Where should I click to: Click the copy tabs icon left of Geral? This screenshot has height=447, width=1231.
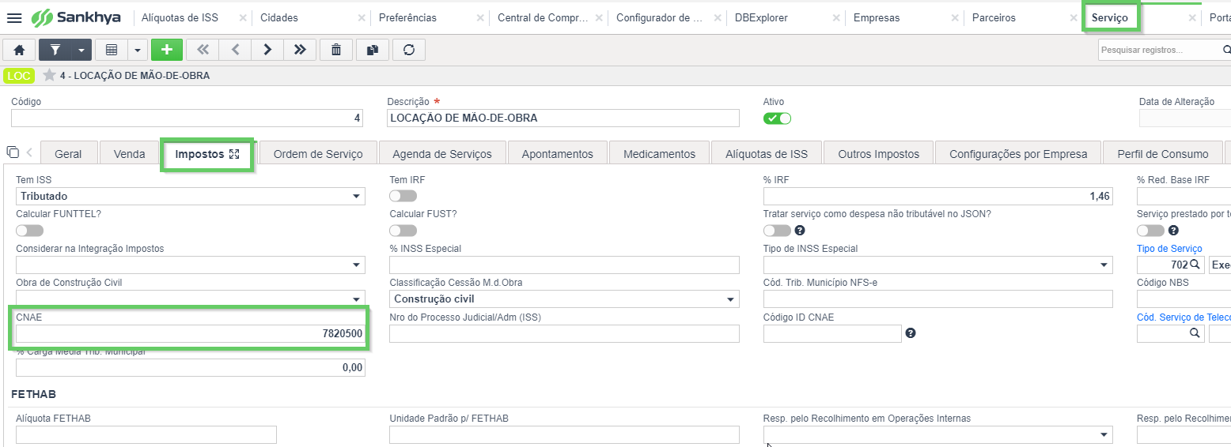click(13, 152)
